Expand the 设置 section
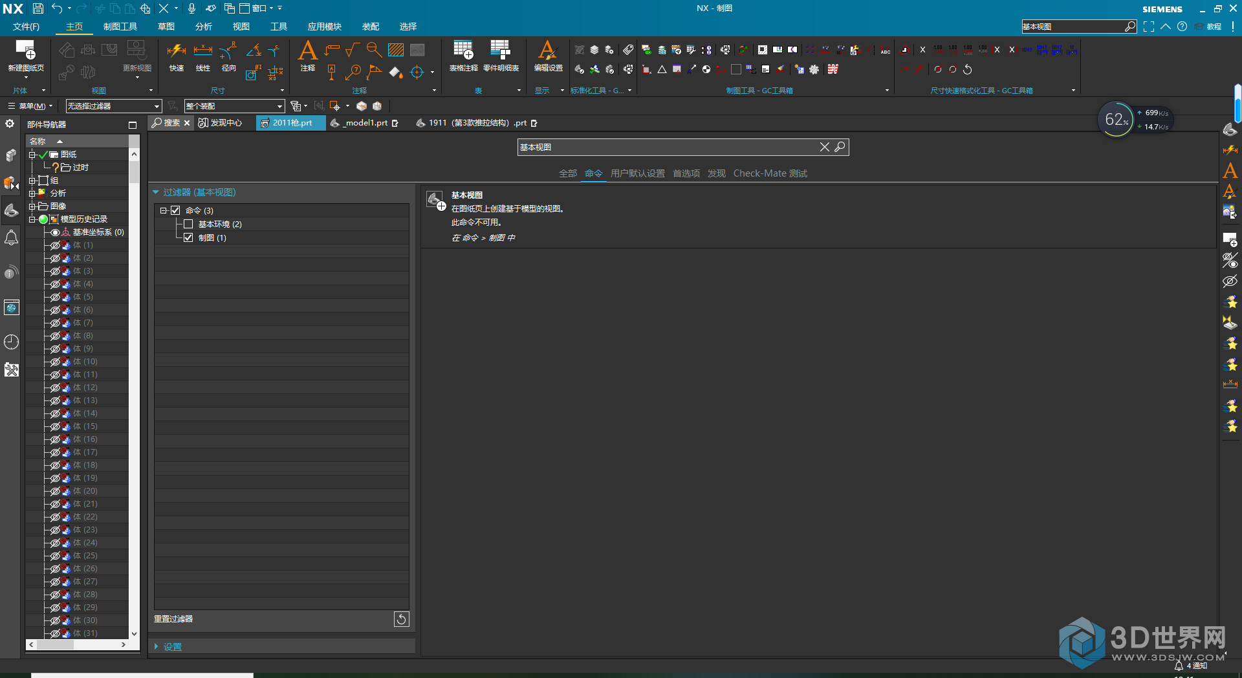 [x=156, y=646]
